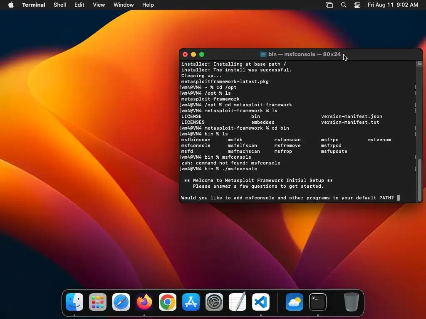
Task: Click the Stage Manager menu bar icon
Action: [329, 5]
